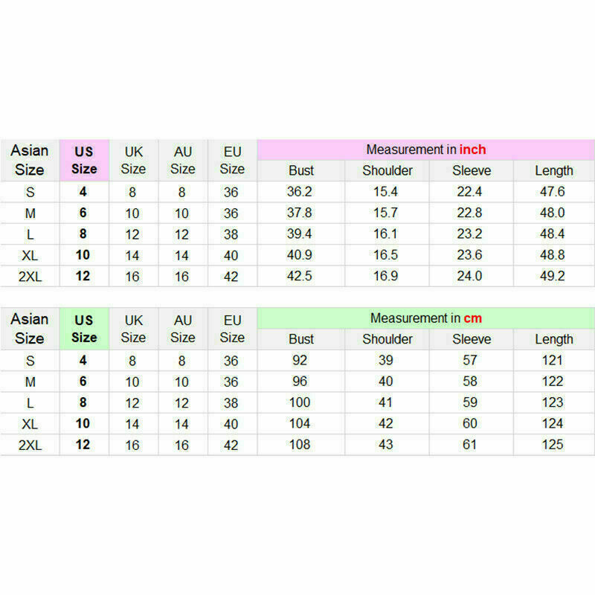
Task: Click the 2XL row label in inch table
Action: click(30, 276)
